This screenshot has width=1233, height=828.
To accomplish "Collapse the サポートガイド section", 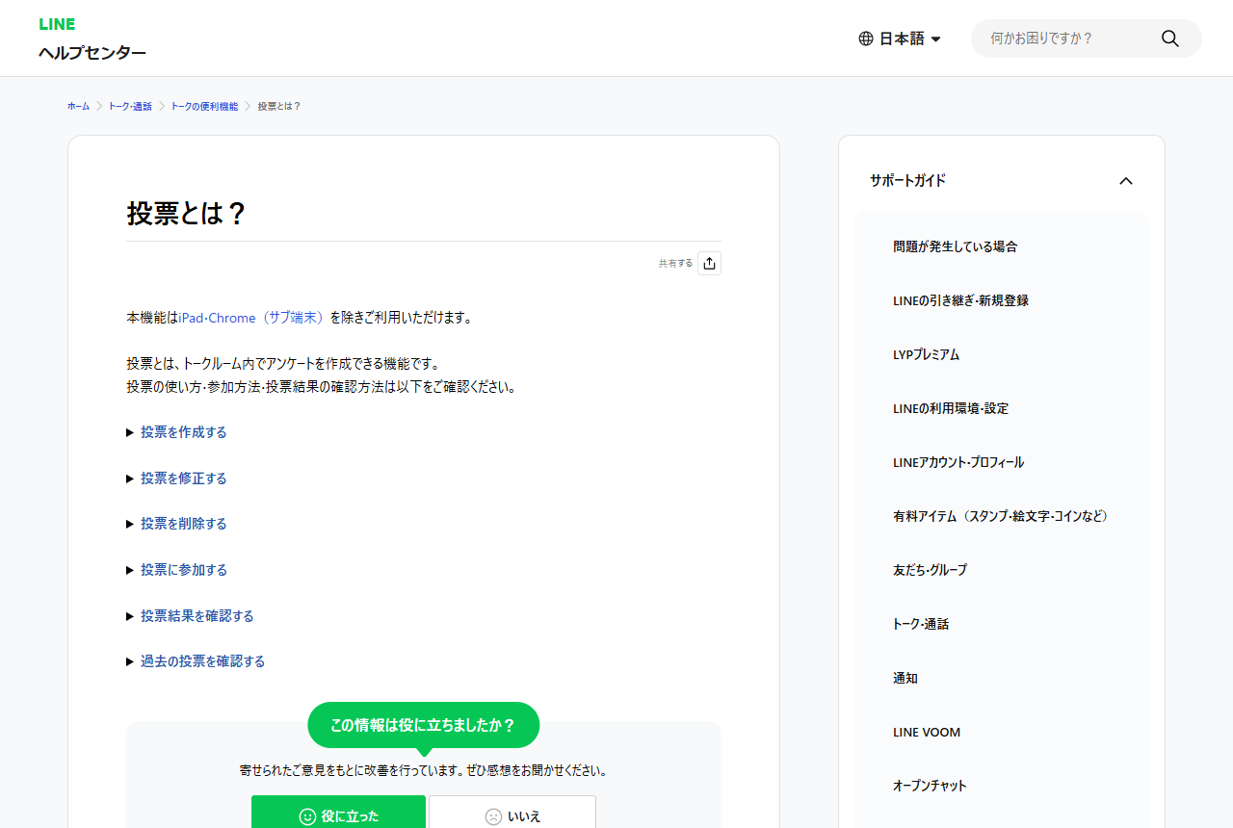I will click(1126, 180).
